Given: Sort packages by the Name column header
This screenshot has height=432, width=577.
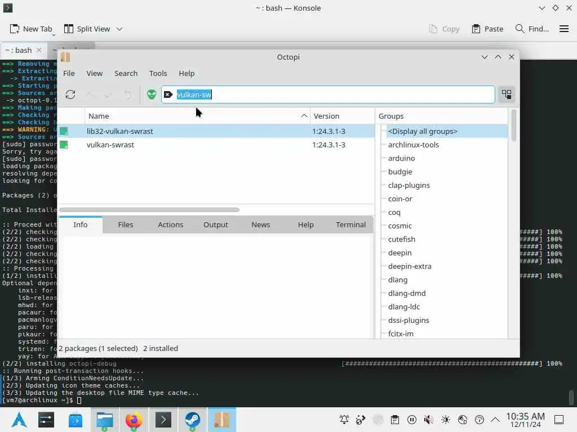Looking at the screenshot, I should click(x=197, y=116).
